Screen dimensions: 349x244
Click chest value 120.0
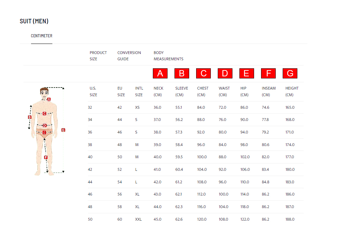click(202, 219)
